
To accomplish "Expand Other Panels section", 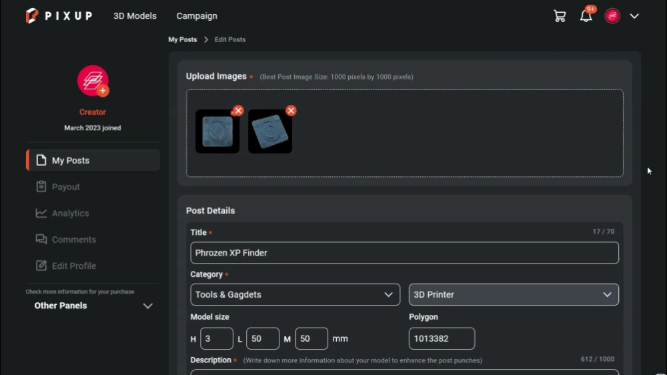I will tap(93, 306).
